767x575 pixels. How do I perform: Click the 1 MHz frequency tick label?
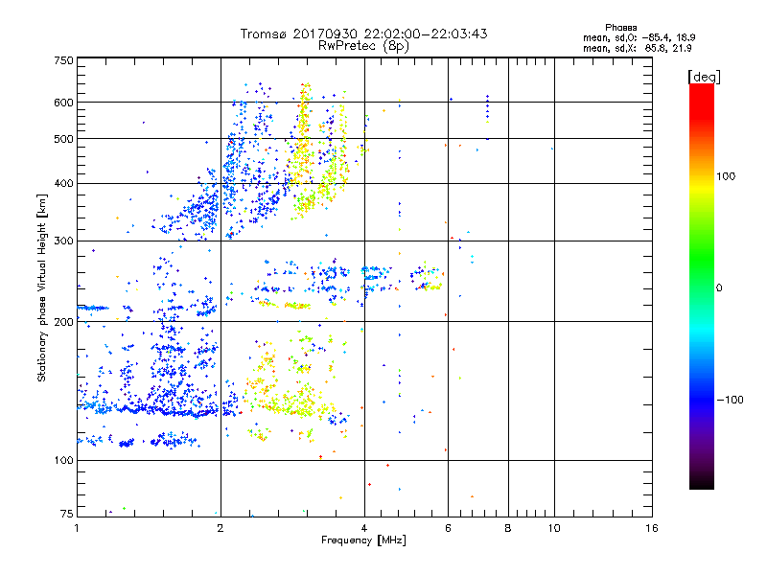pyautogui.click(x=77, y=528)
